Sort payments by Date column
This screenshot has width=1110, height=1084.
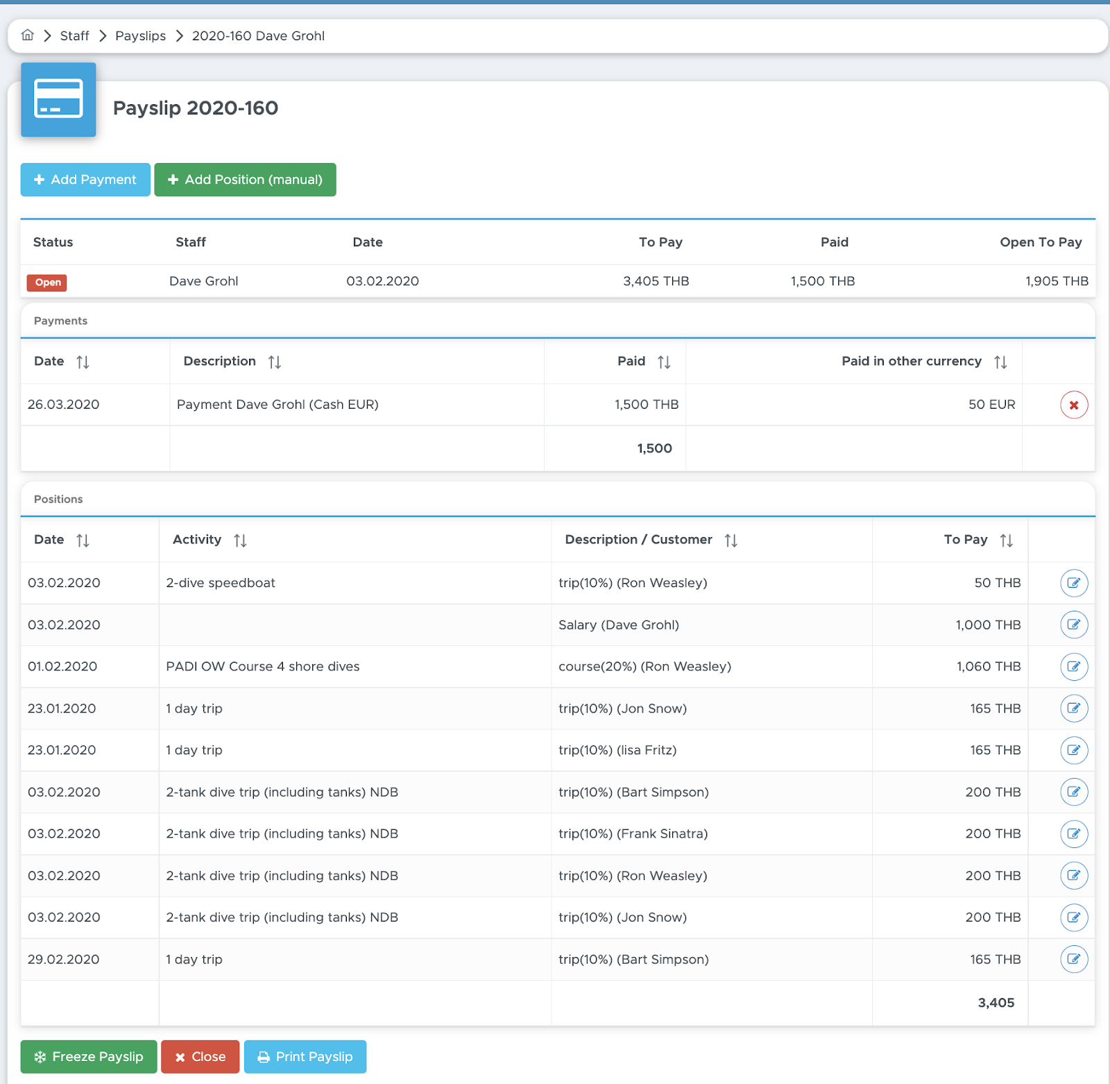tap(83, 362)
